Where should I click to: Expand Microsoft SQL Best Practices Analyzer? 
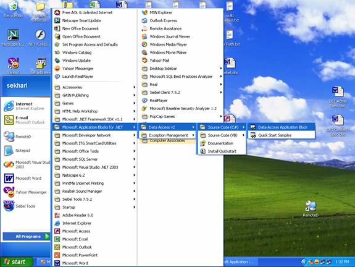coord(181,77)
